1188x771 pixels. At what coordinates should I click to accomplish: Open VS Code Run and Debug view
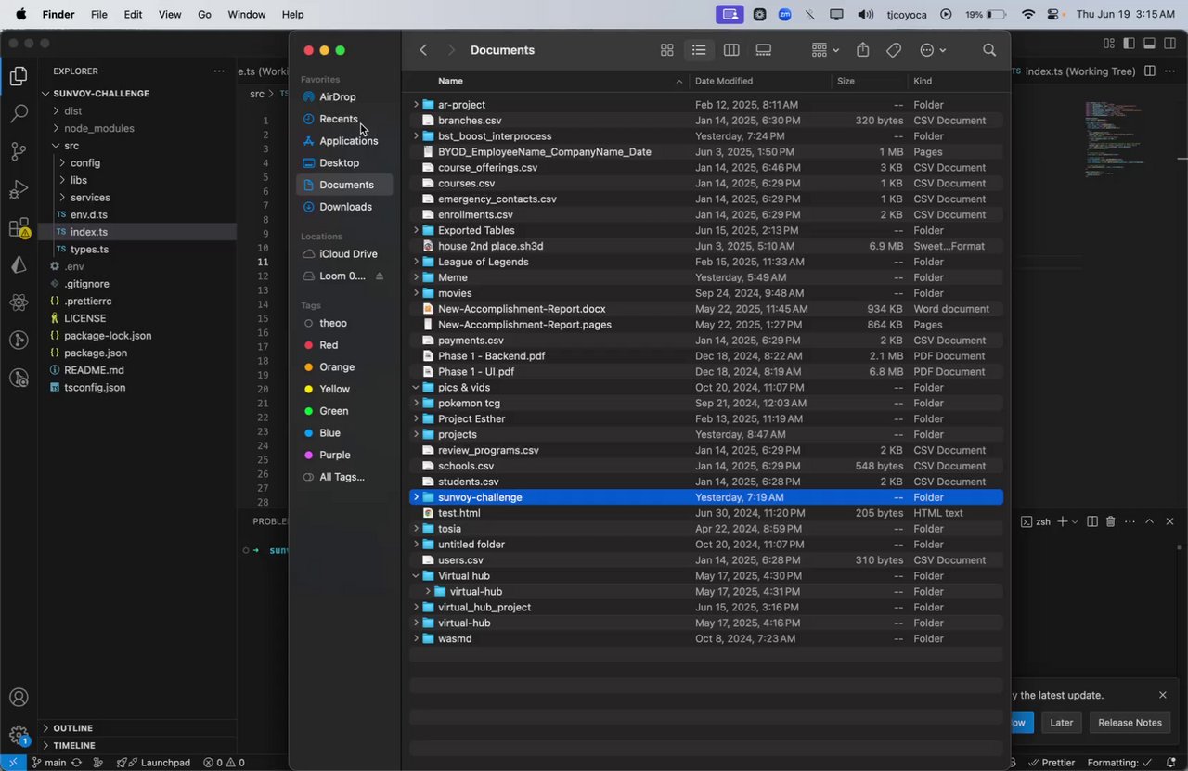pyautogui.click(x=19, y=189)
